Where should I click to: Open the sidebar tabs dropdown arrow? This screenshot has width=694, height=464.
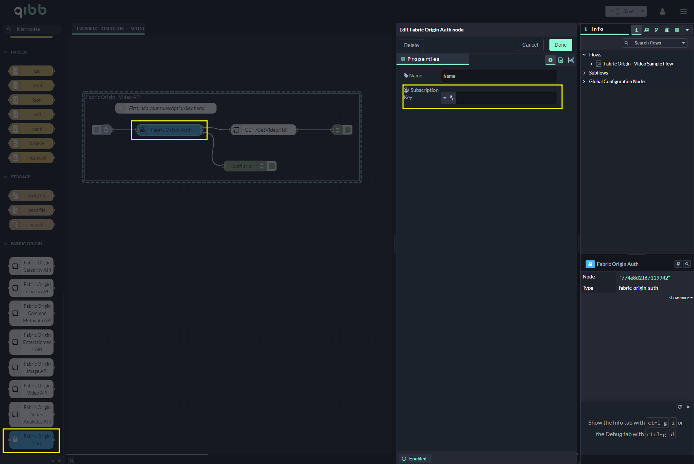[687, 30]
